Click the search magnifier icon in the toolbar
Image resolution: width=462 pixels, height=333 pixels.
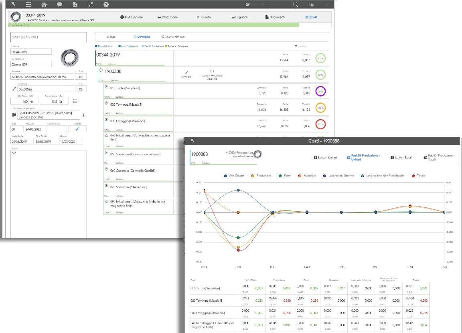click(295, 4)
